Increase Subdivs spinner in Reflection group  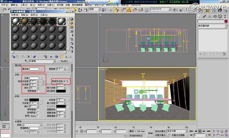38,87
